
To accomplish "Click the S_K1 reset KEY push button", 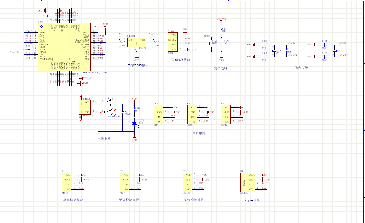I will (x=211, y=43).
